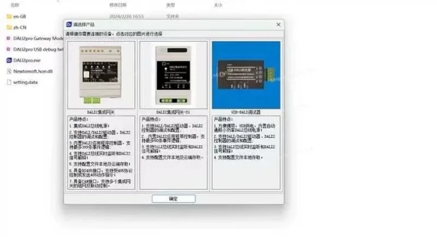Sort by the 名称 column header
The image size is (437, 237).
click(x=15, y=5)
